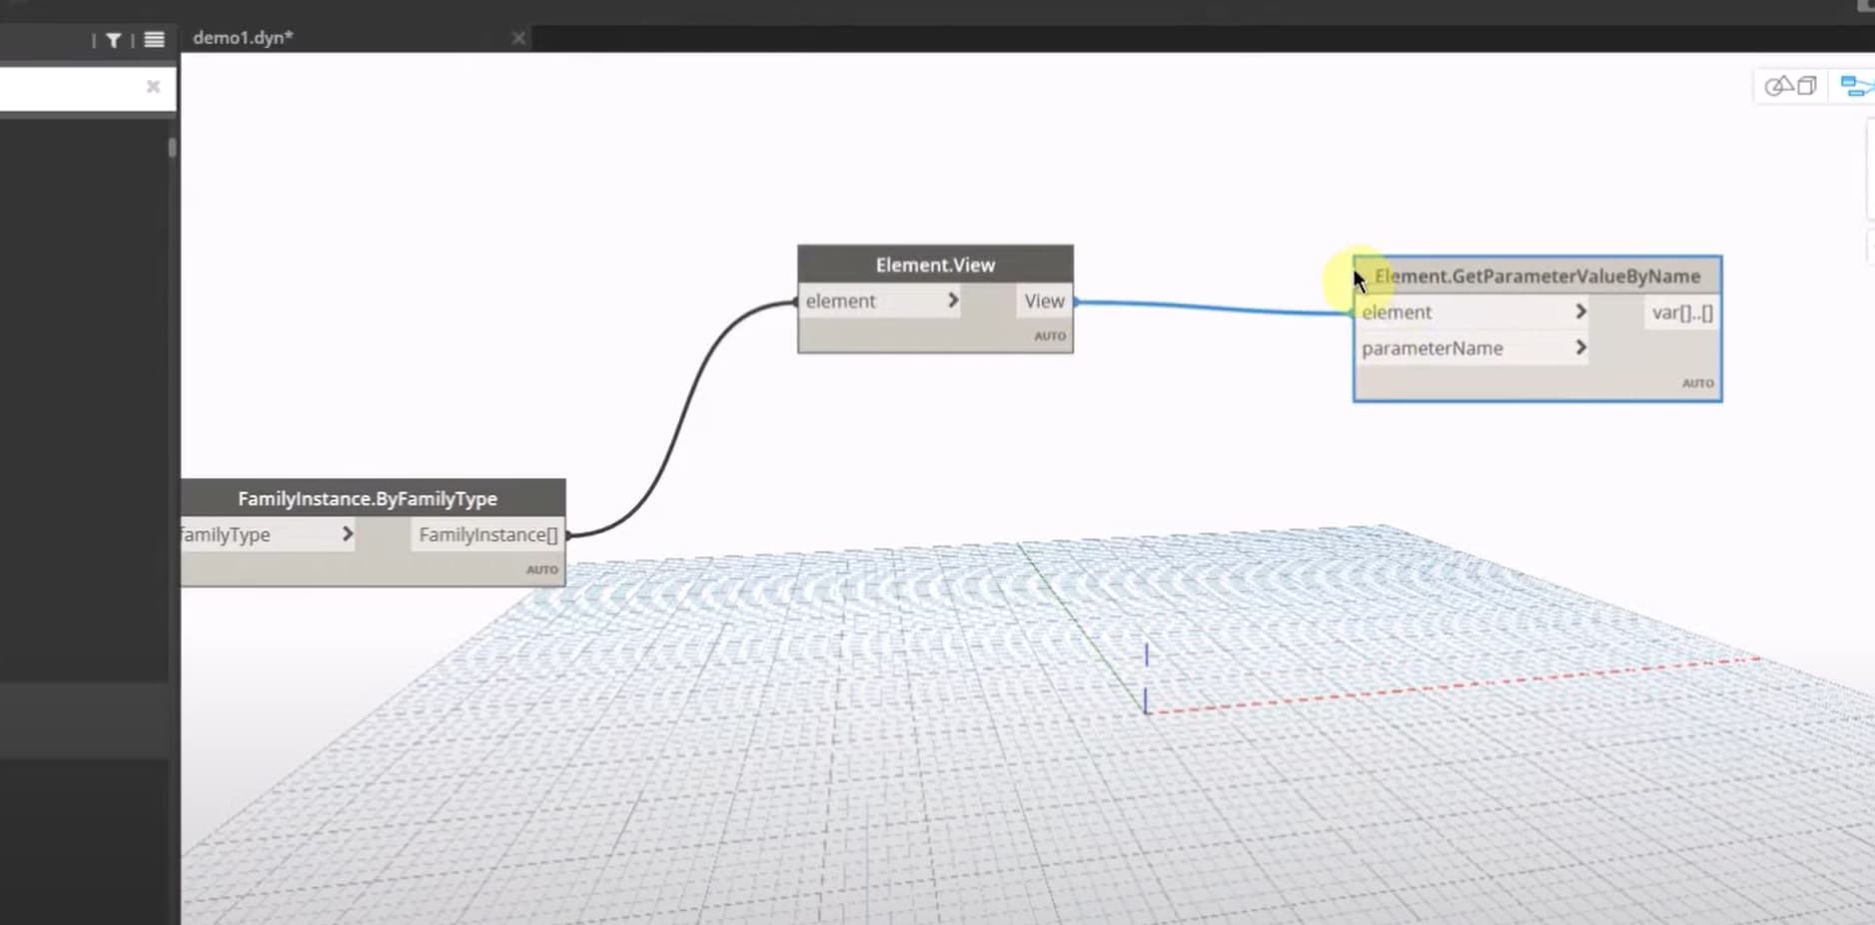The width and height of the screenshot is (1875, 925).
Task: Expand the familyType input chevron
Action: tap(349, 534)
